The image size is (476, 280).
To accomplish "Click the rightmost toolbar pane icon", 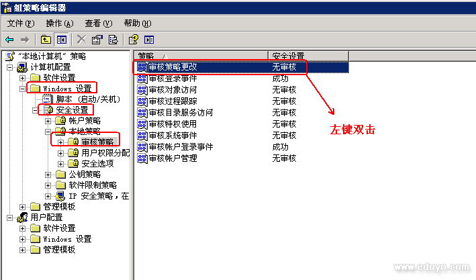I will (x=149, y=40).
